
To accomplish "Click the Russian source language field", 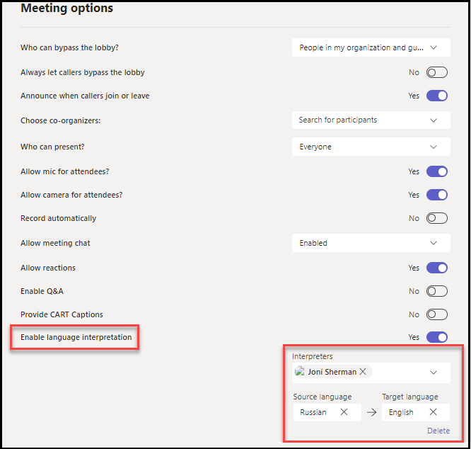I will click(x=315, y=412).
